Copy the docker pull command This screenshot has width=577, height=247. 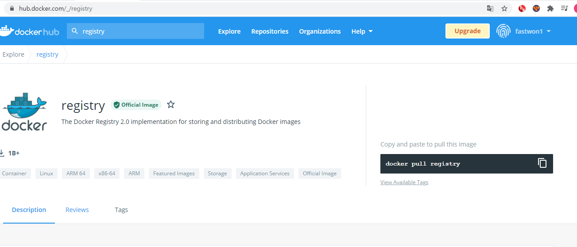542,163
